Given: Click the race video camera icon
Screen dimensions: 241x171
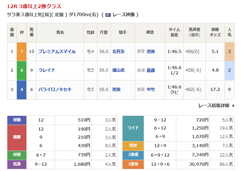Looking at the screenshot, I should click(108, 15).
